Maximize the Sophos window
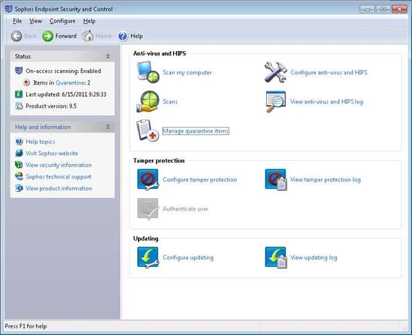The height and width of the screenshot is (335, 412). click(x=383, y=9)
